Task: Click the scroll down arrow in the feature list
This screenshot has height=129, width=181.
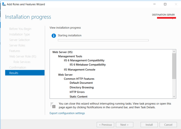Action: tap(174, 97)
